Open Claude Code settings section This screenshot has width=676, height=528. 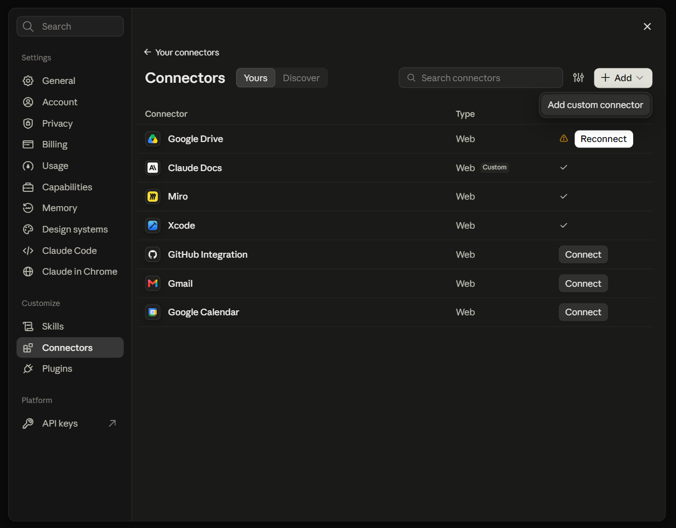(x=70, y=251)
